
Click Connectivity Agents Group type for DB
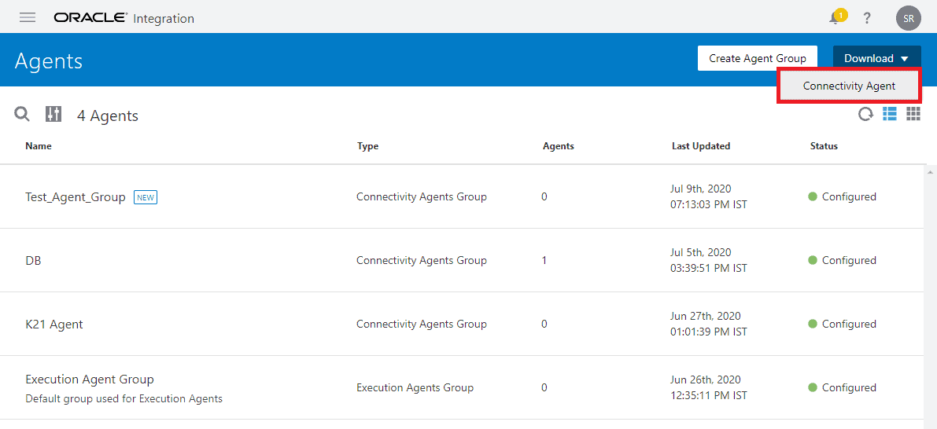point(421,261)
